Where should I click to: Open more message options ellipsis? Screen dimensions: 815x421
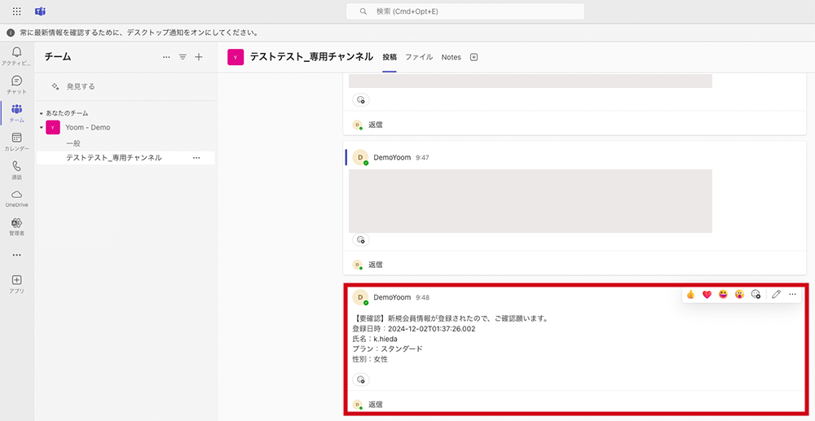pyautogui.click(x=792, y=294)
